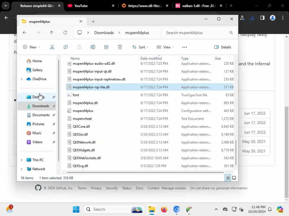The height and width of the screenshot is (216, 289).
Task: Click the Copy icon in Explorer toolbar
Action: pos(65,47)
